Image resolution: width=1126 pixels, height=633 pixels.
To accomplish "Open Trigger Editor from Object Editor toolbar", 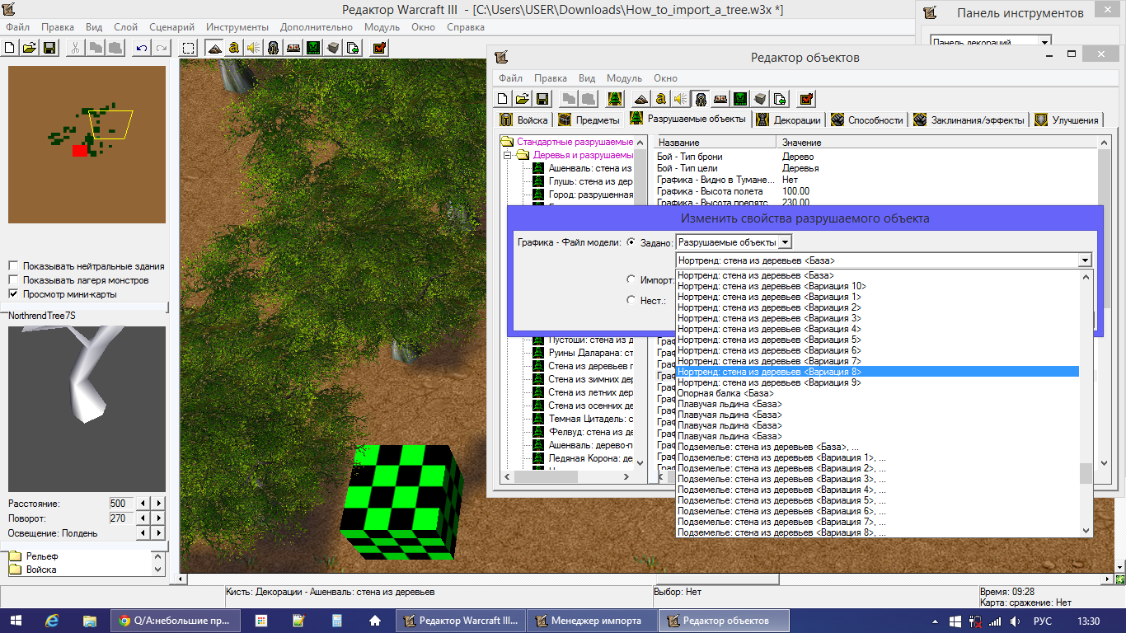I will [x=660, y=99].
